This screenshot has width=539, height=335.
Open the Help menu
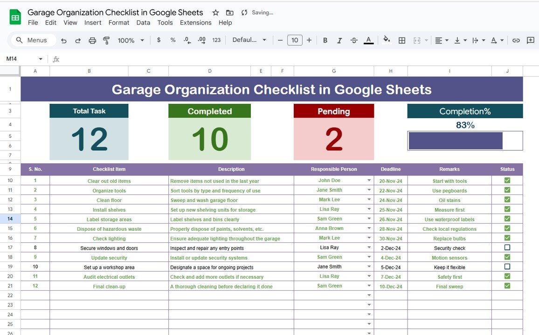[x=225, y=23]
